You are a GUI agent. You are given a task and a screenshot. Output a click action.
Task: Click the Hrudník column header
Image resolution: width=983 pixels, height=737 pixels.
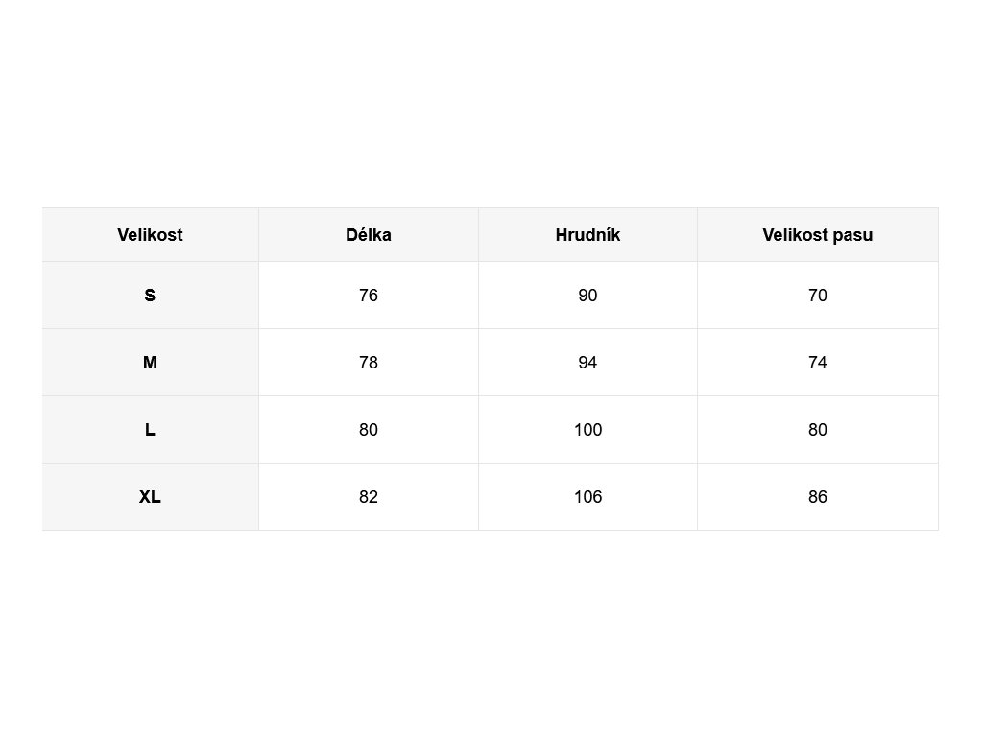(587, 235)
